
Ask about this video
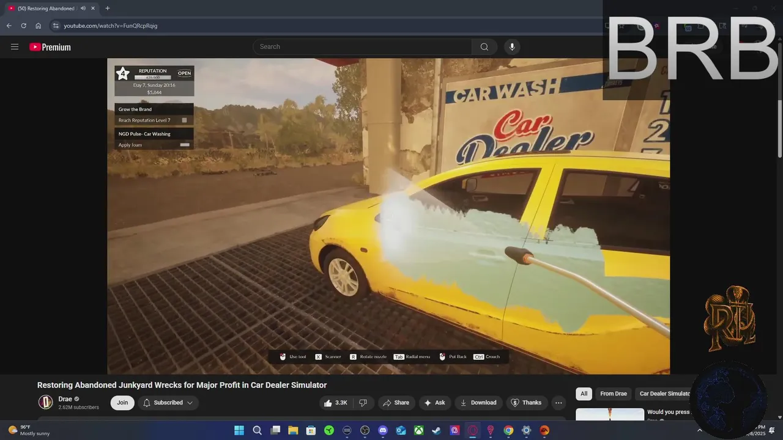434,403
